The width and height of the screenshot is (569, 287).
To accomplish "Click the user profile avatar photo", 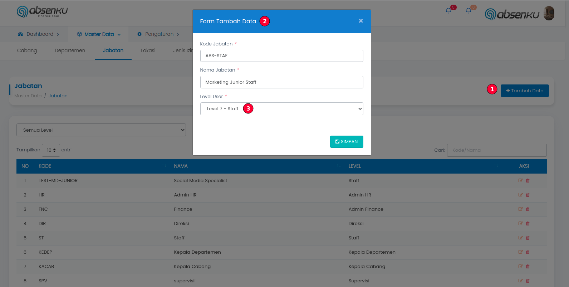I will click(549, 14).
